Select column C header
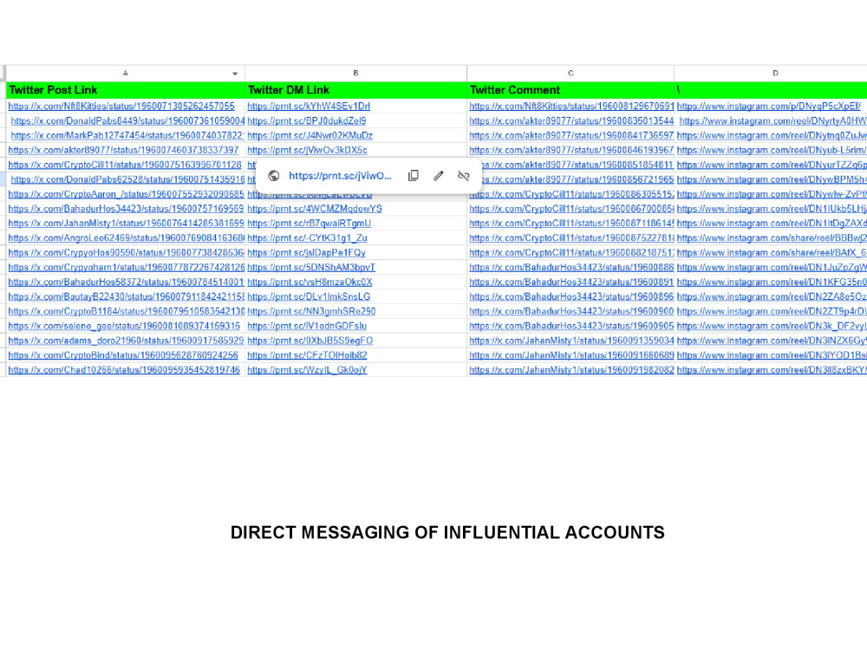The width and height of the screenshot is (867, 650). [x=570, y=73]
